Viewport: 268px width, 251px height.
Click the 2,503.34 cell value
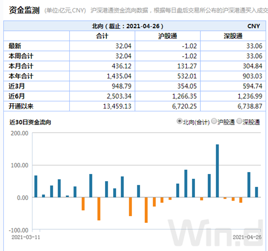(x=119, y=96)
